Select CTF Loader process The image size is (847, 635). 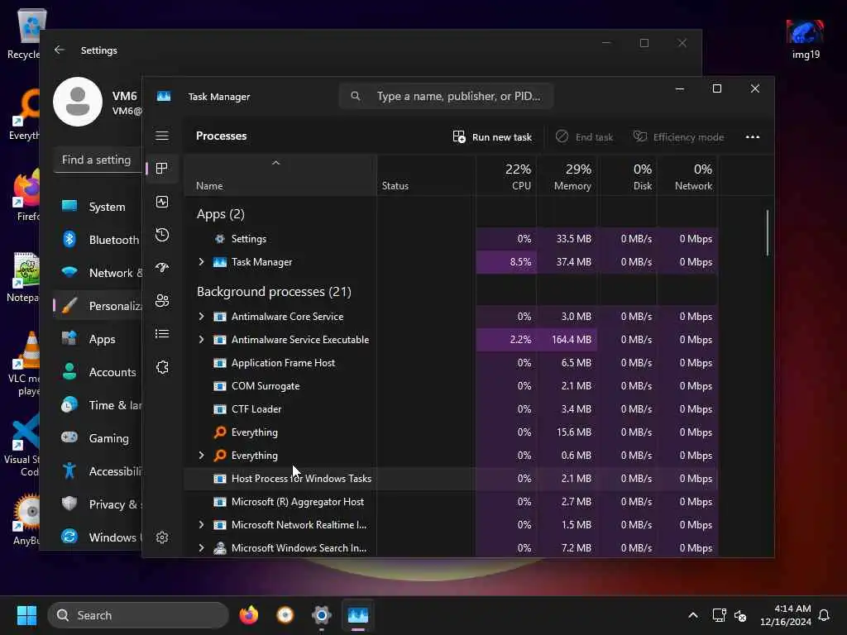451,409
